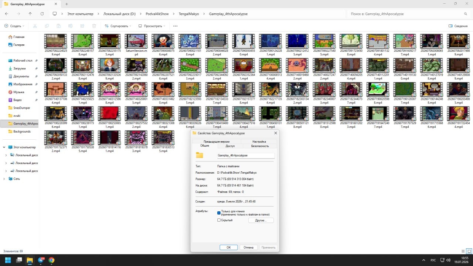Viewport: 473px width, 266px height.
Task: Select the SaturnVersion.mp4 video thumbnail
Action: coord(136,45)
